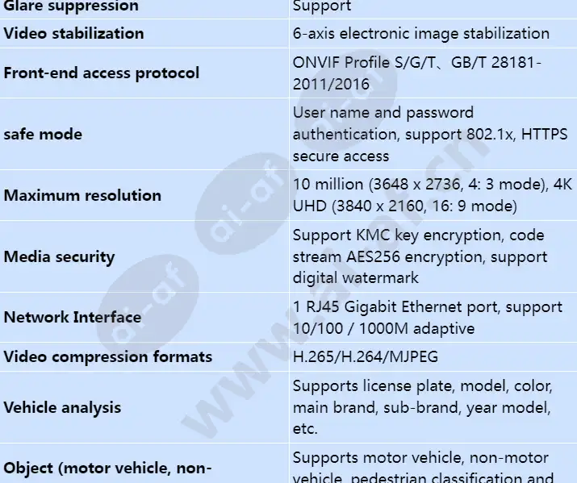Select the Front-end access protocol label
Image resolution: width=577 pixels, height=483 pixels.
pos(101,73)
